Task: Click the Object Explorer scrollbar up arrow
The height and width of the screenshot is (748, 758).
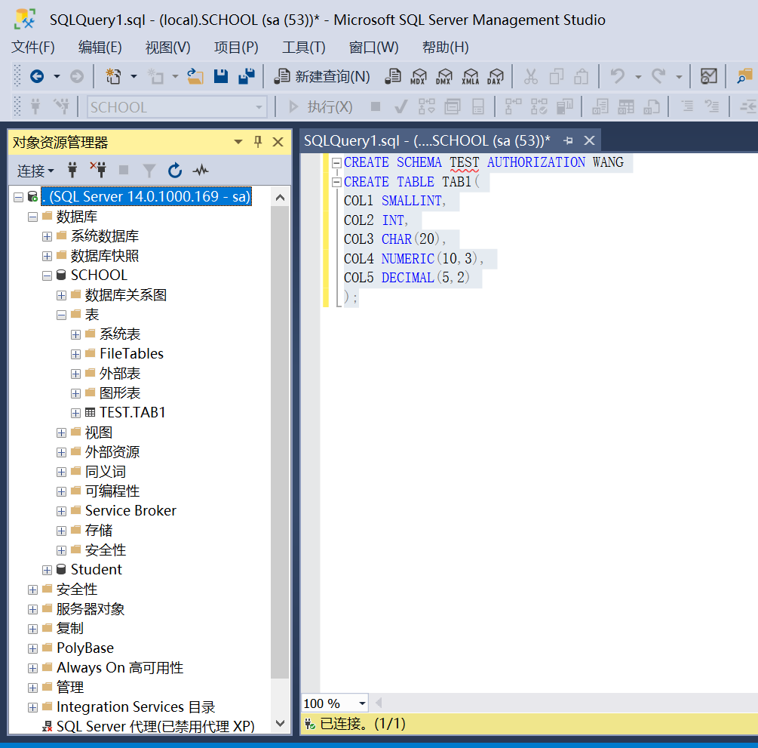Action: [279, 198]
